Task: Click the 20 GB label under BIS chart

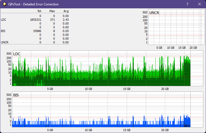Action: [165, 130]
